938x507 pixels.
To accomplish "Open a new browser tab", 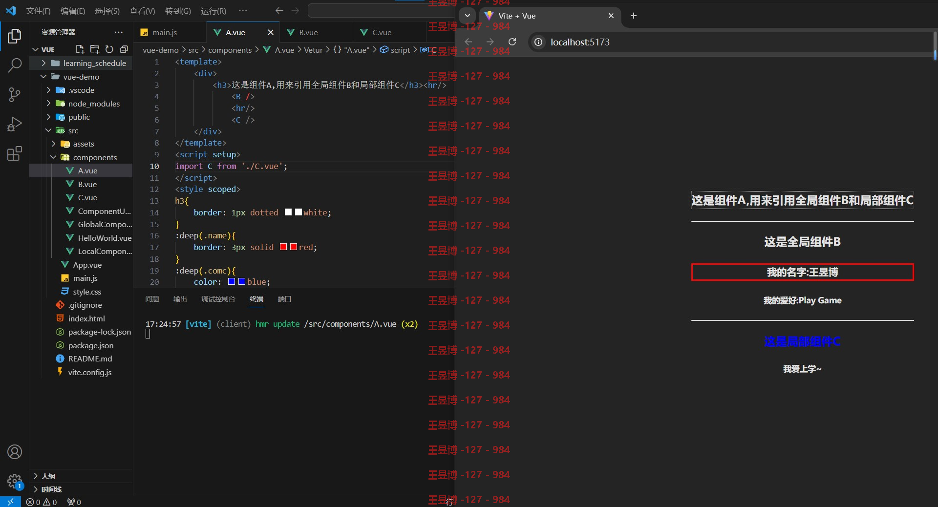I will [x=634, y=16].
